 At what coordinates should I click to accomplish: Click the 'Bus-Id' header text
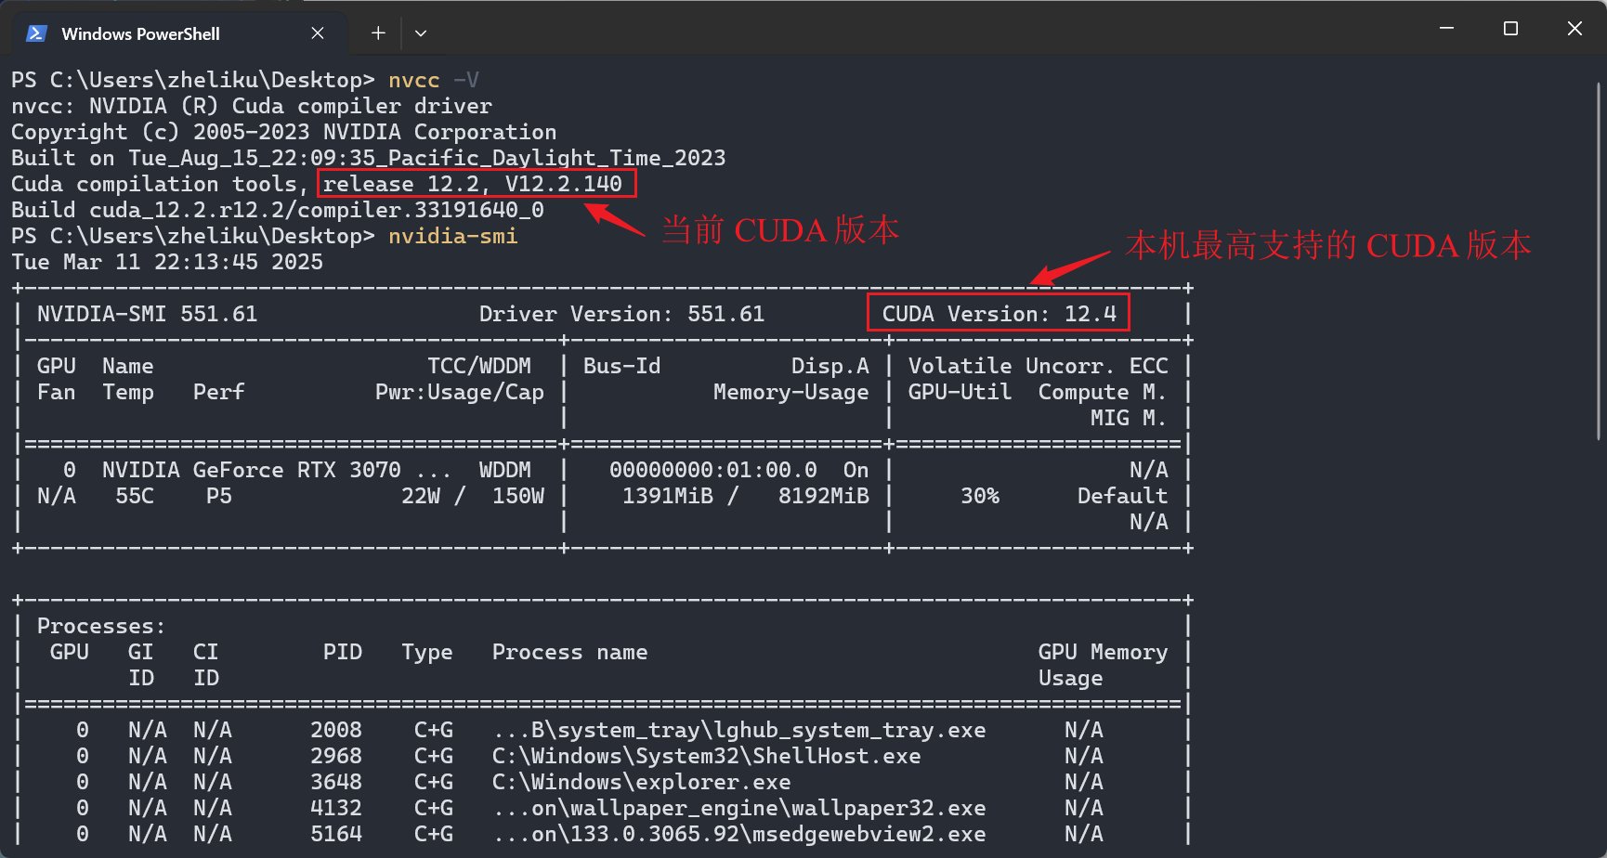point(622,366)
